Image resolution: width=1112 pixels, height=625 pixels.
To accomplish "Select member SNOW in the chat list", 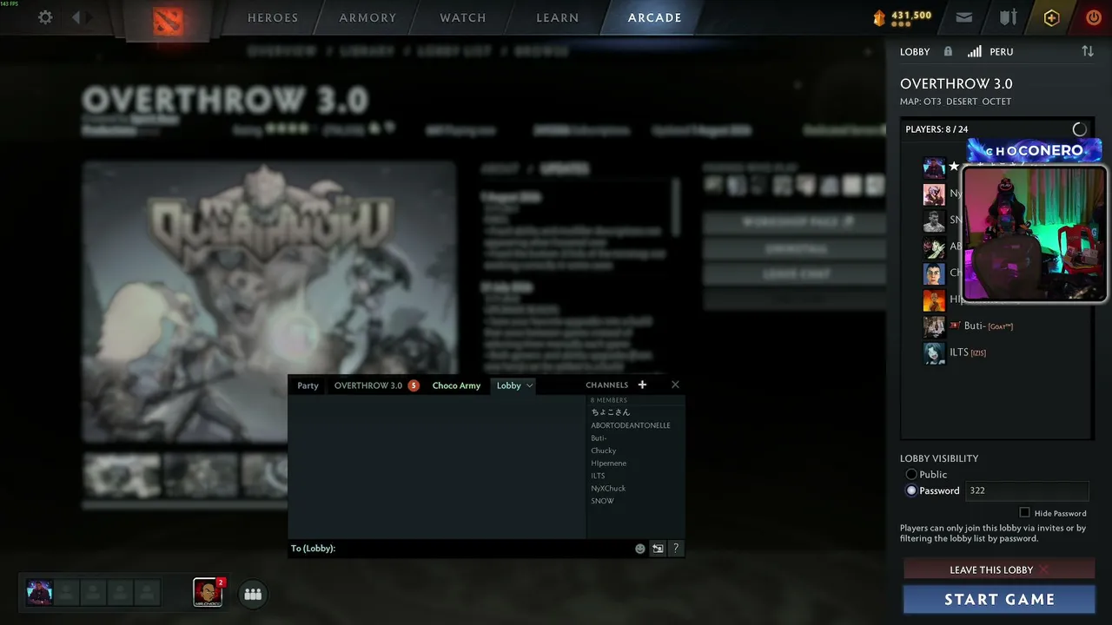I will coord(602,501).
